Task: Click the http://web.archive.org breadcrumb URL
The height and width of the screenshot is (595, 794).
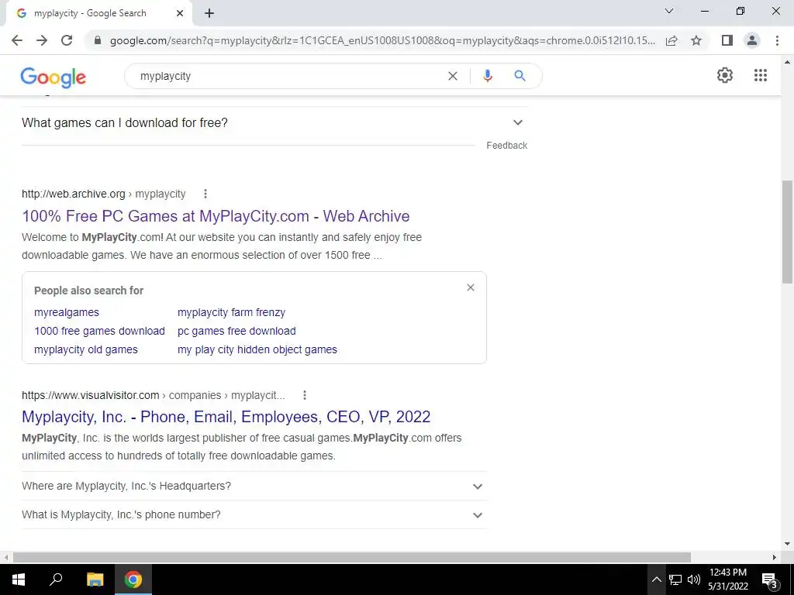Action: click(x=74, y=194)
